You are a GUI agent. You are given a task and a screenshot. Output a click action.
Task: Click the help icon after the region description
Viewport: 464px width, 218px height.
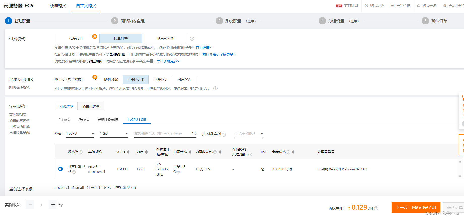pos(215,88)
